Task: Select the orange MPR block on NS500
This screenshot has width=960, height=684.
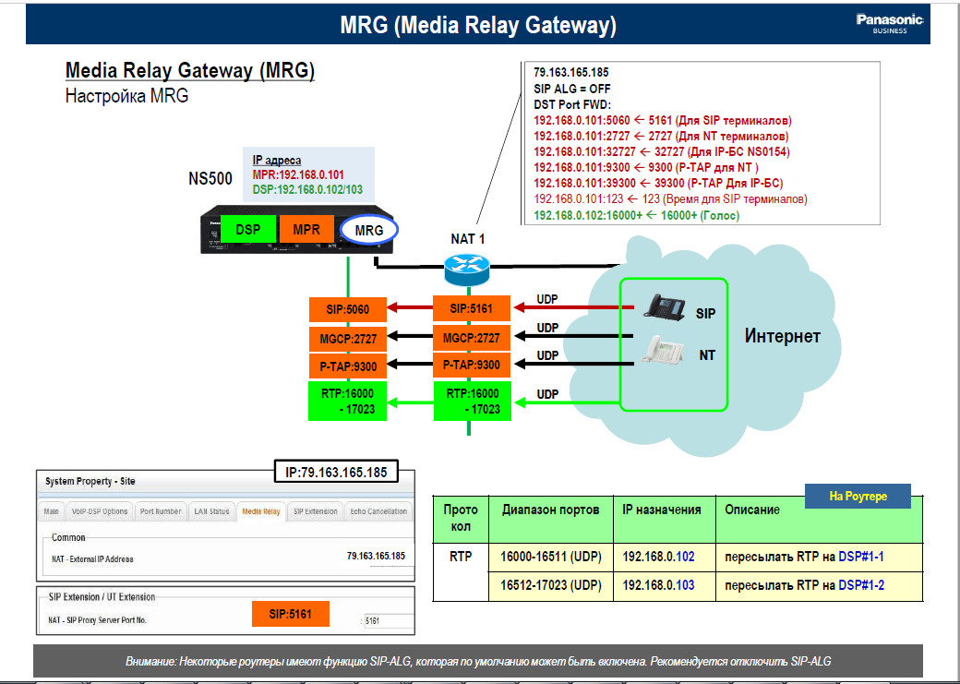Action: (306, 230)
